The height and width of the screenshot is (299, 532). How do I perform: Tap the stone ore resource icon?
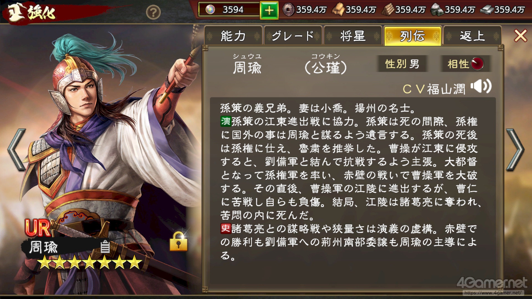click(x=437, y=10)
